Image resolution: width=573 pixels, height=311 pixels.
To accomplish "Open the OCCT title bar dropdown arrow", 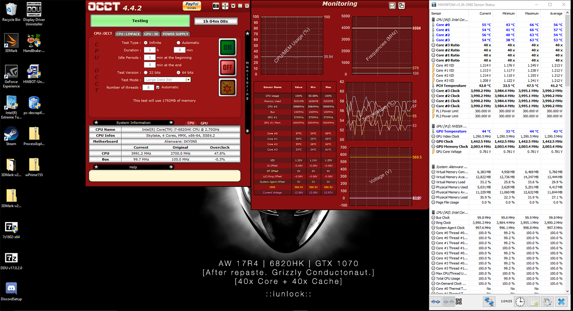I will 234,6.
